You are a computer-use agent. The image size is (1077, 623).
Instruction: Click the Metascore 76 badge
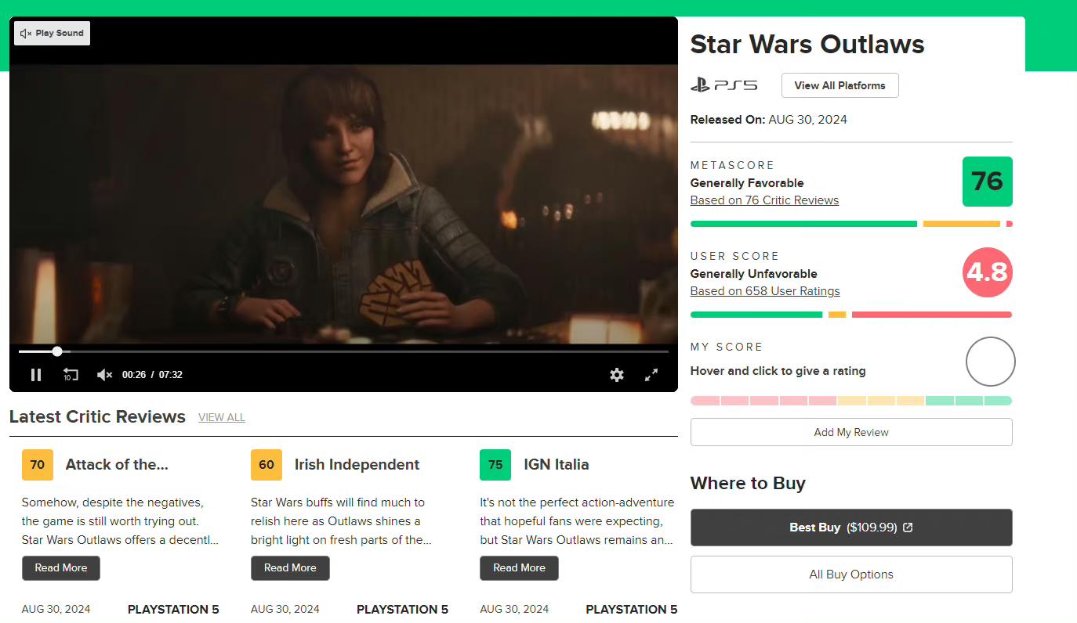click(x=987, y=182)
